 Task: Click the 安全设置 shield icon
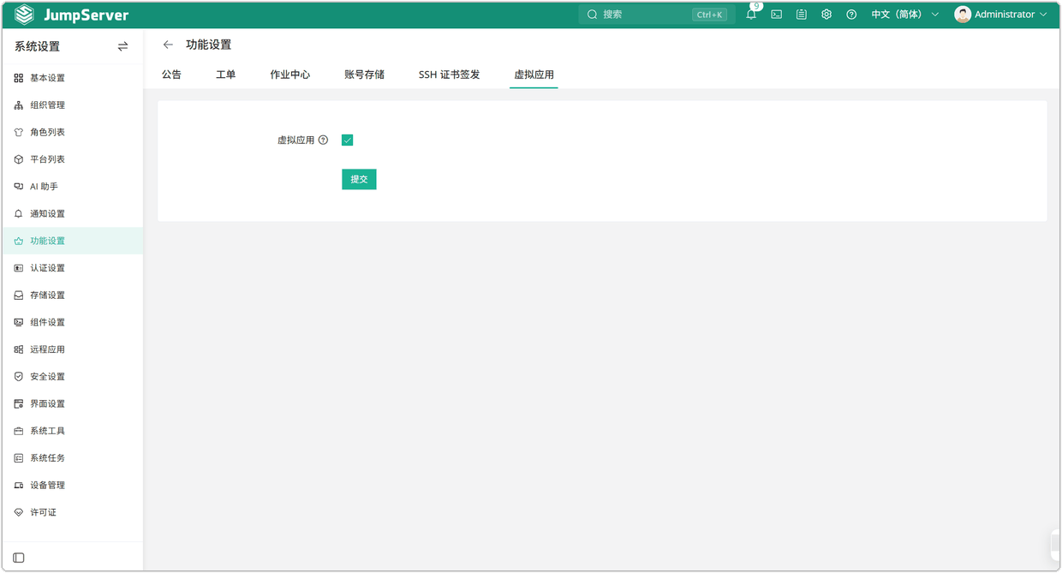tap(19, 377)
